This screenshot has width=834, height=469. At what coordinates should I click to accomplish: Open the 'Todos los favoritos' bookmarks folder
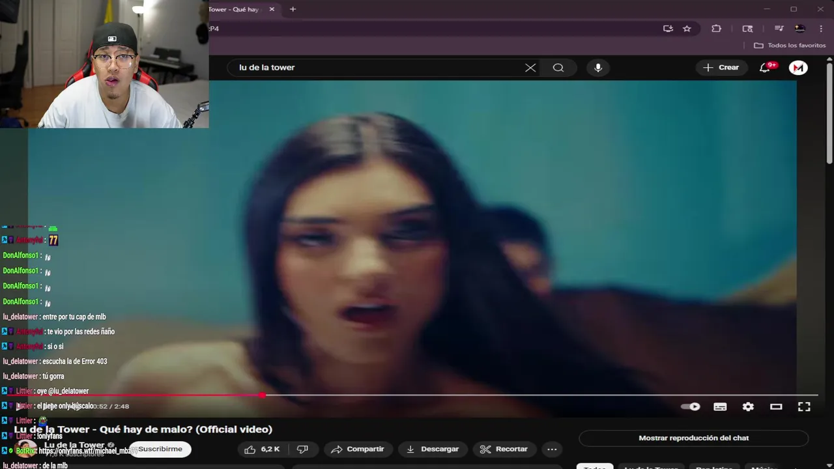(790, 46)
